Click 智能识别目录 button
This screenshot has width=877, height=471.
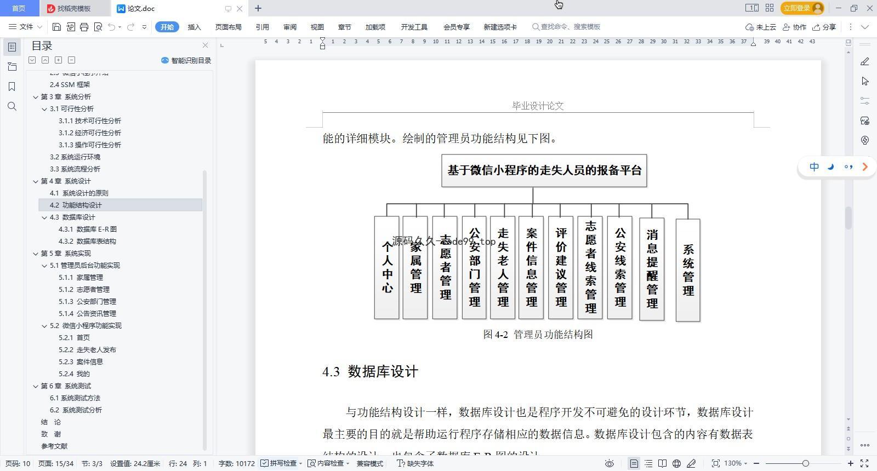pyautogui.click(x=186, y=60)
